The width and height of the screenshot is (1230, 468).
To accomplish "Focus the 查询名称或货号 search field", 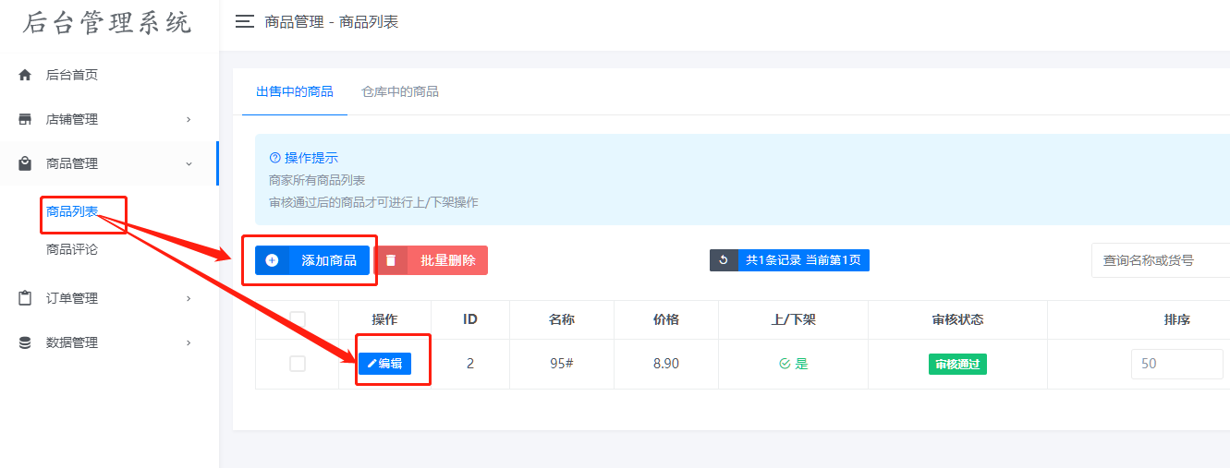I will [x=1161, y=260].
